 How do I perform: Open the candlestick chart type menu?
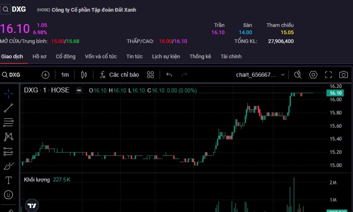pyautogui.click(x=84, y=75)
